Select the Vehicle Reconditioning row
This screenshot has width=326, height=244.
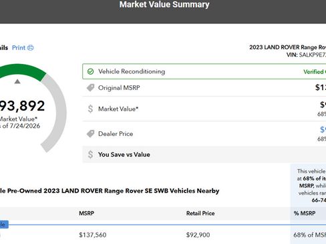pyautogui.click(x=204, y=71)
